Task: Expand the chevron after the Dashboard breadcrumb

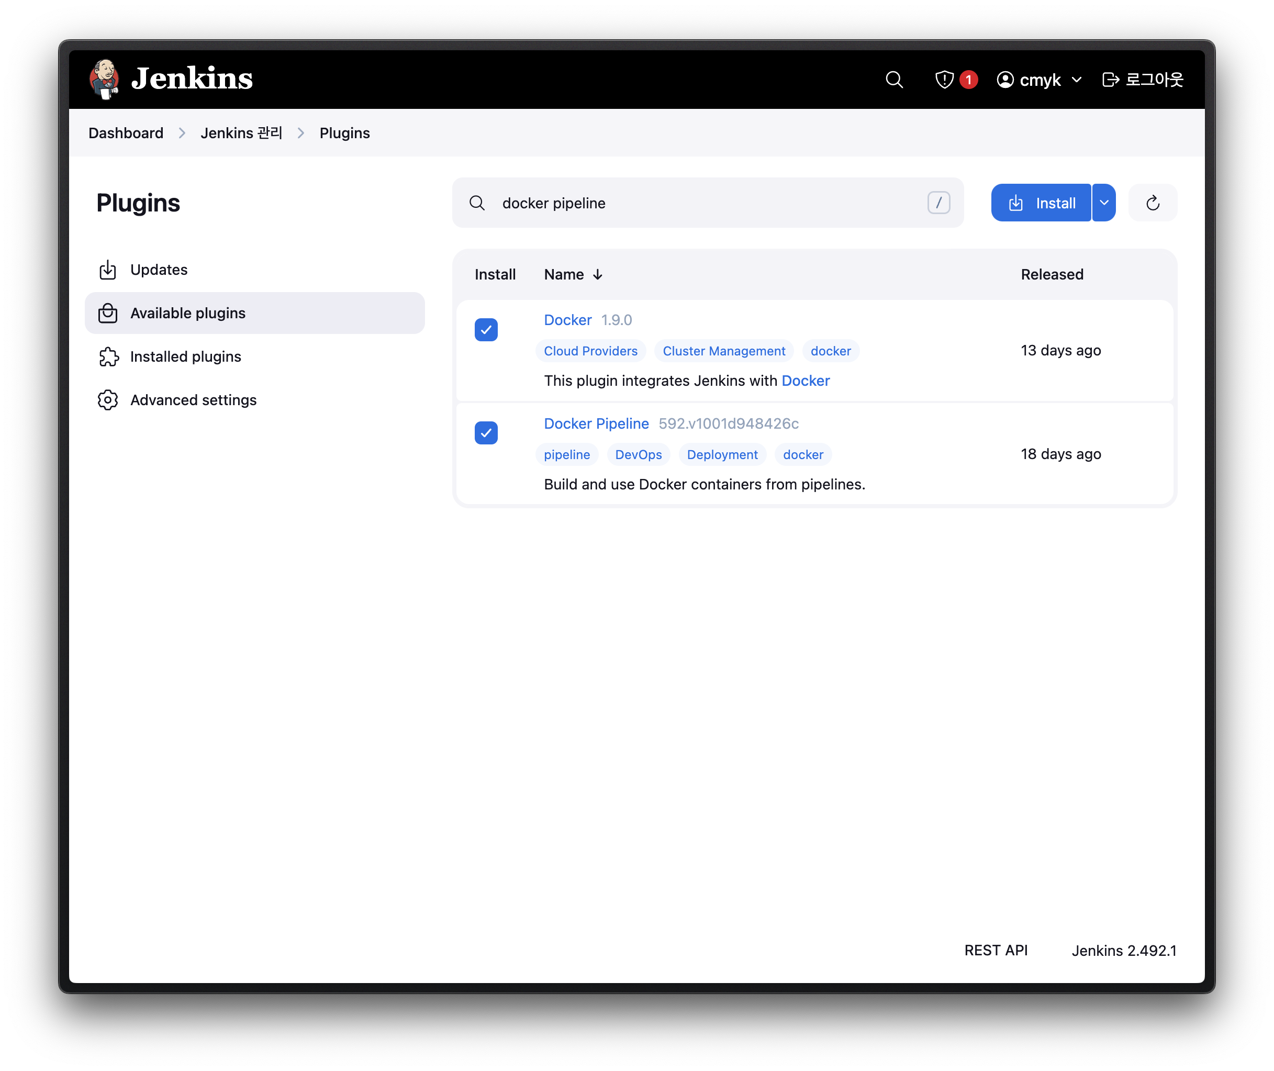Action: click(182, 133)
